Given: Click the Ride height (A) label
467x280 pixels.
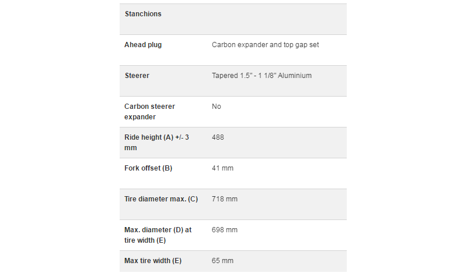Looking at the screenshot, I should click(156, 143).
